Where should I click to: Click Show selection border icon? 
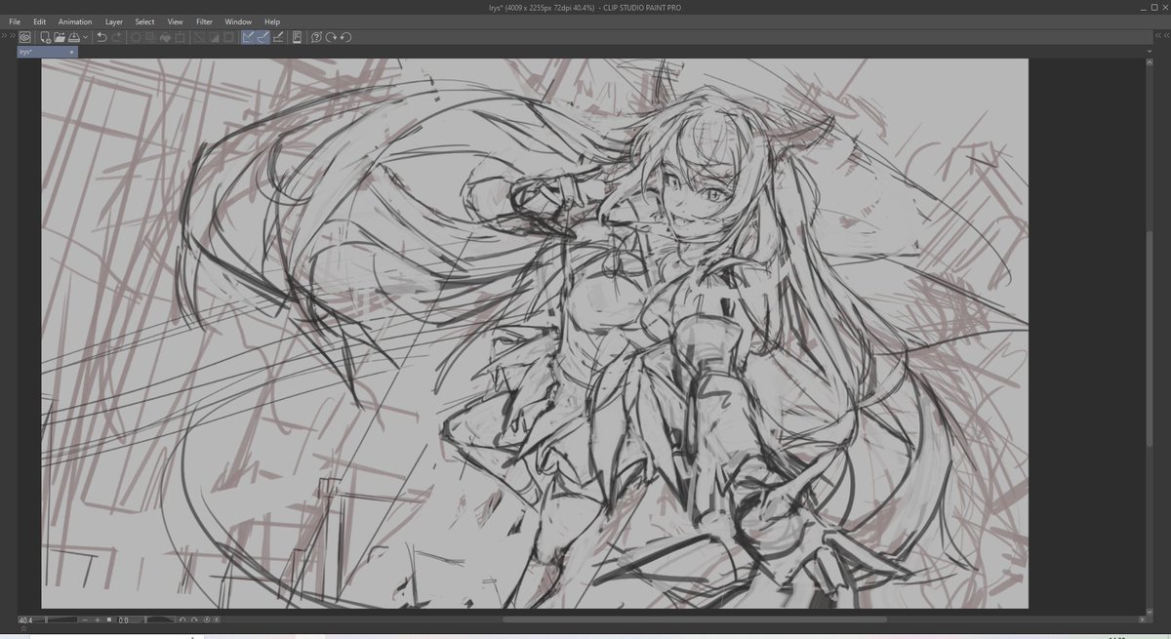click(228, 37)
